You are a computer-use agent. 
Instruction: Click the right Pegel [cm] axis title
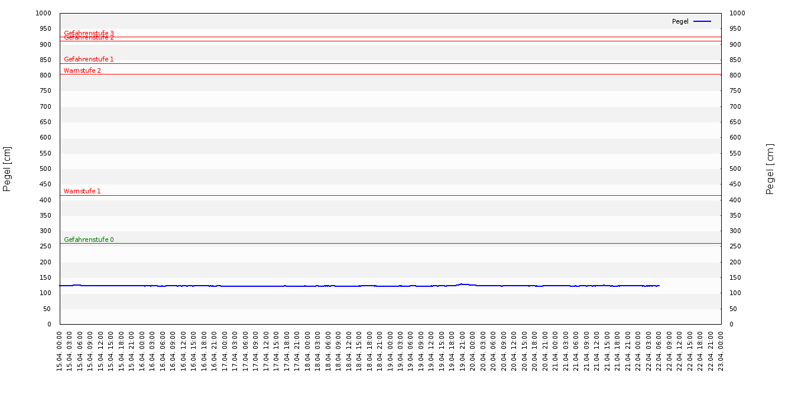770,169
